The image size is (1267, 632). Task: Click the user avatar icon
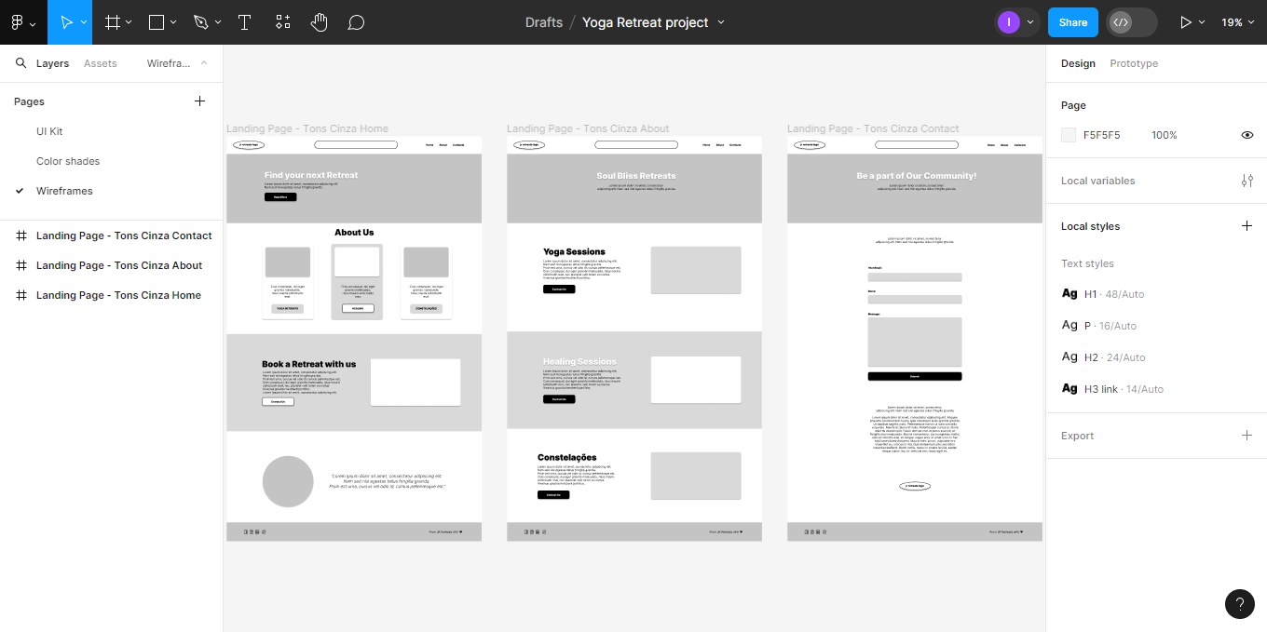coord(1009,22)
